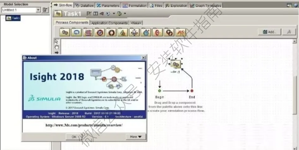Viewport: 299px width, 150px height.
Task: Switch to the Exploration tab
Action: tap(176, 5)
